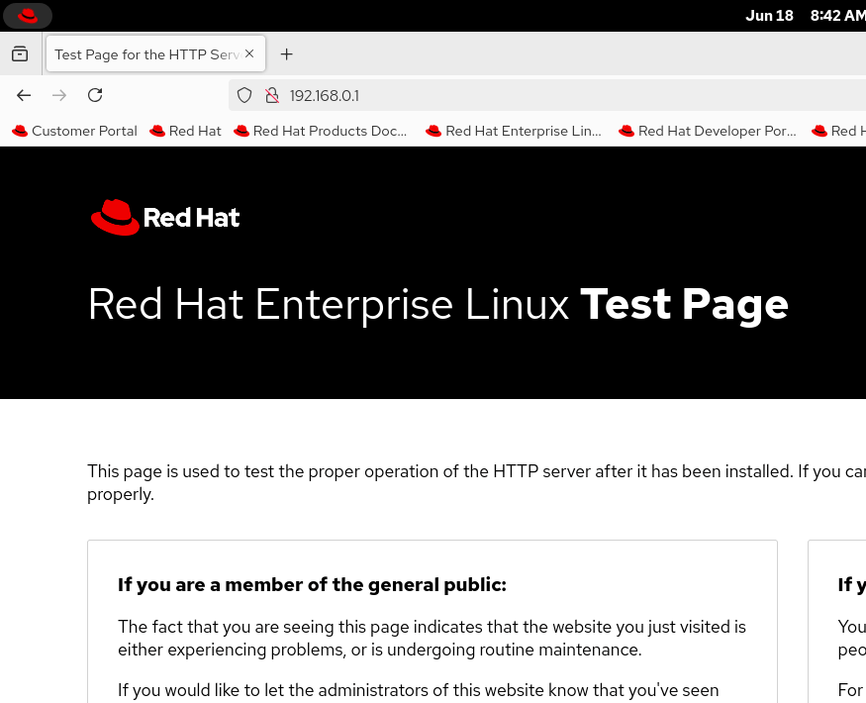Select the Test Page for the HTTP Server tab
866x703 pixels.
pyautogui.click(x=155, y=54)
